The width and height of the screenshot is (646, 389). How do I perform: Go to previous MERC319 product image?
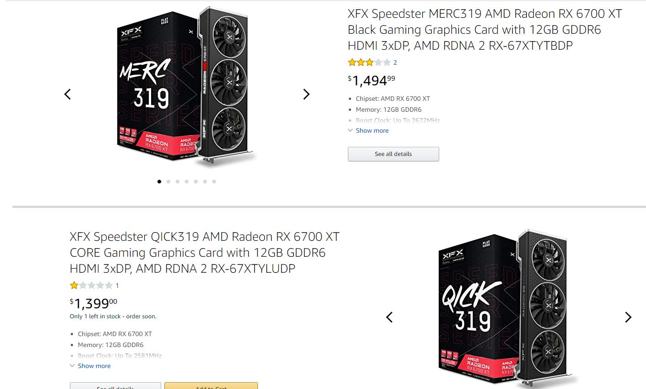68,94
